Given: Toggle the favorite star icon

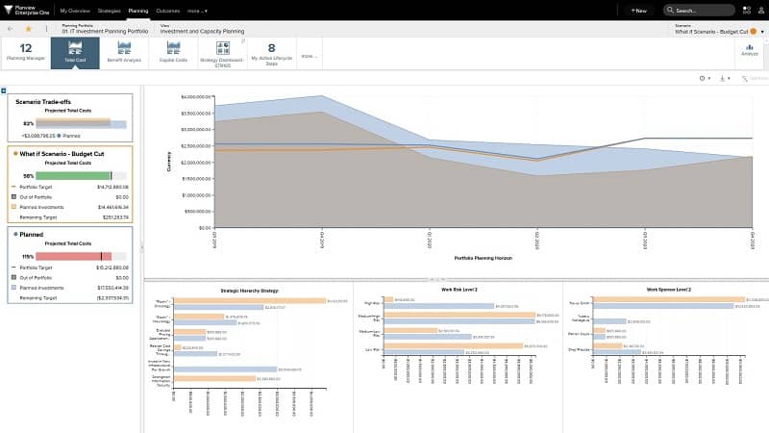Looking at the screenshot, I should 29,29.
